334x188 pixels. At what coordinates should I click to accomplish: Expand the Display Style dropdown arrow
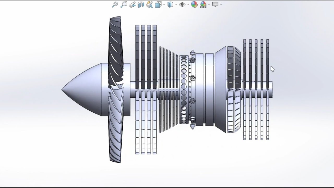176,4
